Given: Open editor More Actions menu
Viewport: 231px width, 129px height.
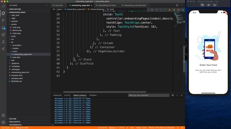Looking at the screenshot, I should [x=182, y=5].
